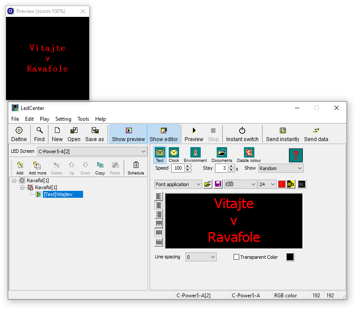
Task: Toggle the Show editor button
Action: [x=164, y=134]
